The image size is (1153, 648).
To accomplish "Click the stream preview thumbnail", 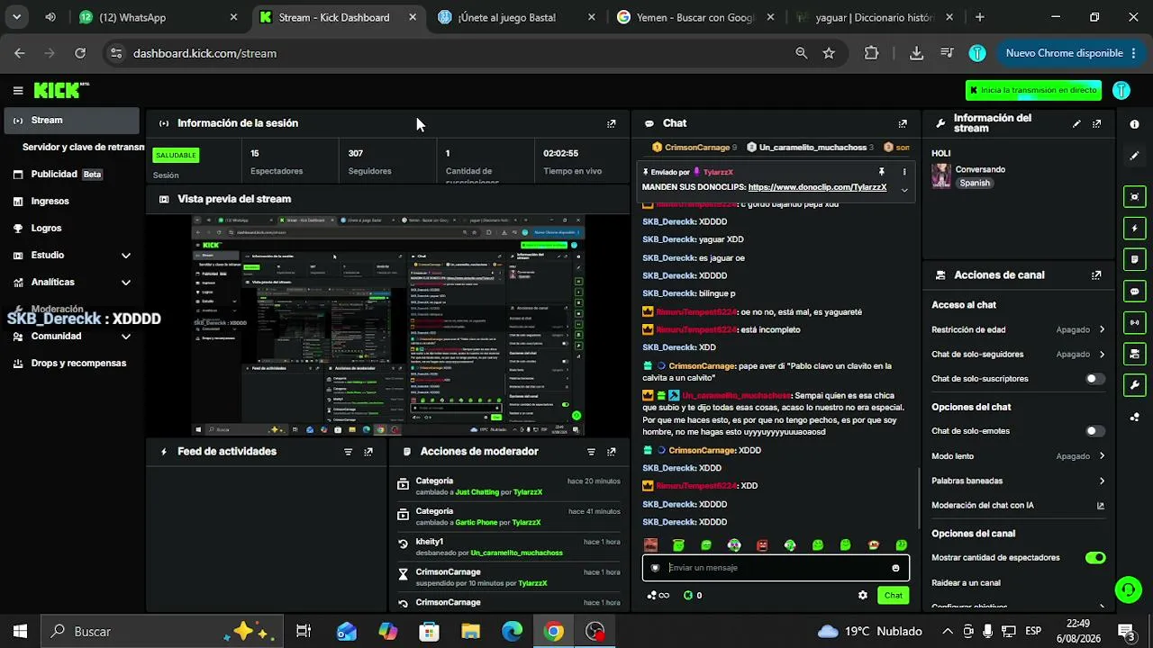I will [388, 325].
